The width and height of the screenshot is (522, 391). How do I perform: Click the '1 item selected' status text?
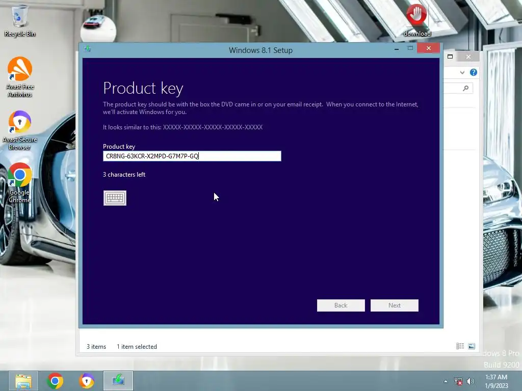pyautogui.click(x=137, y=346)
